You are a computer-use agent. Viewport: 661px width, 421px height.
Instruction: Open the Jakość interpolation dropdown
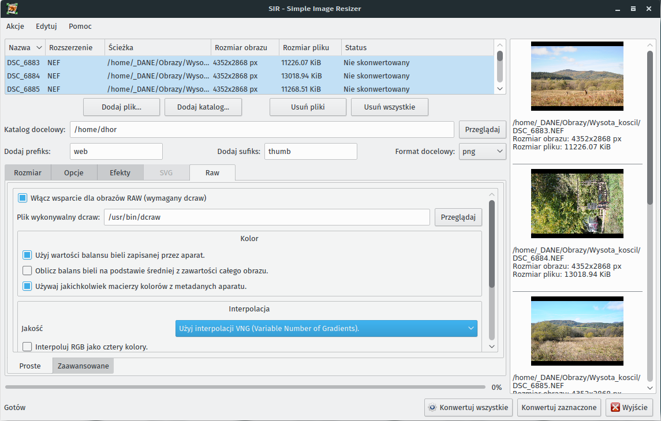click(x=326, y=328)
